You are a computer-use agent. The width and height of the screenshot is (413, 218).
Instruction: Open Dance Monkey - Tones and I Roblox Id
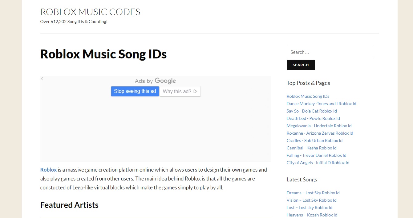(321, 104)
